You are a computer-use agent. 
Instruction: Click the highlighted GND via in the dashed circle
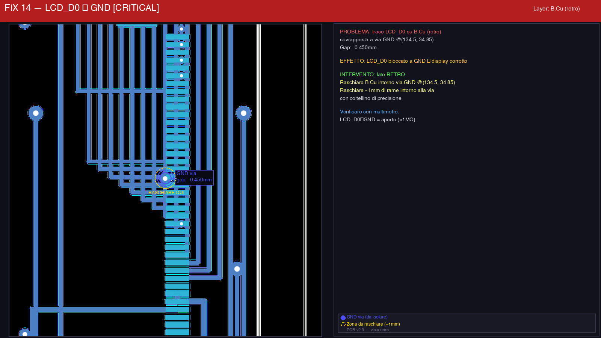point(165,178)
